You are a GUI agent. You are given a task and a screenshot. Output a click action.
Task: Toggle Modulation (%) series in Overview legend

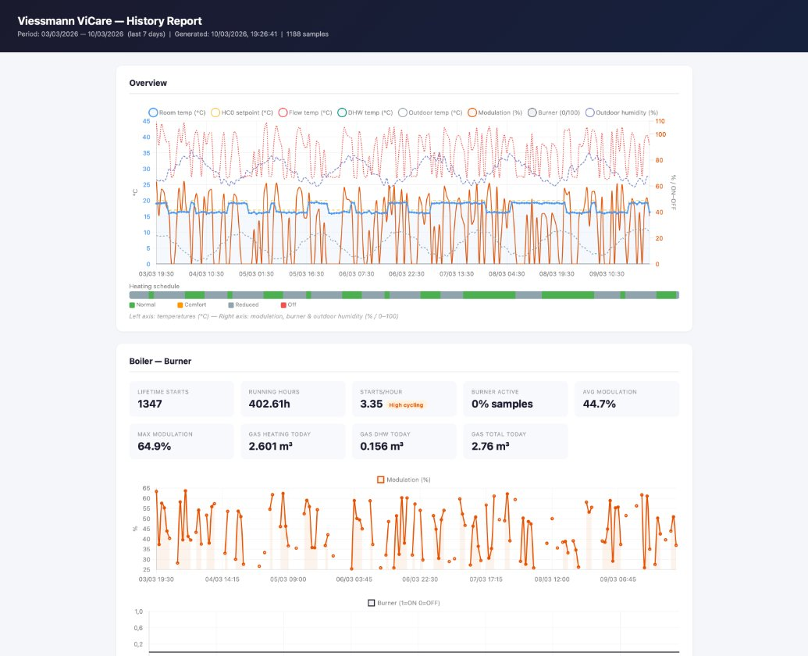[495, 112]
